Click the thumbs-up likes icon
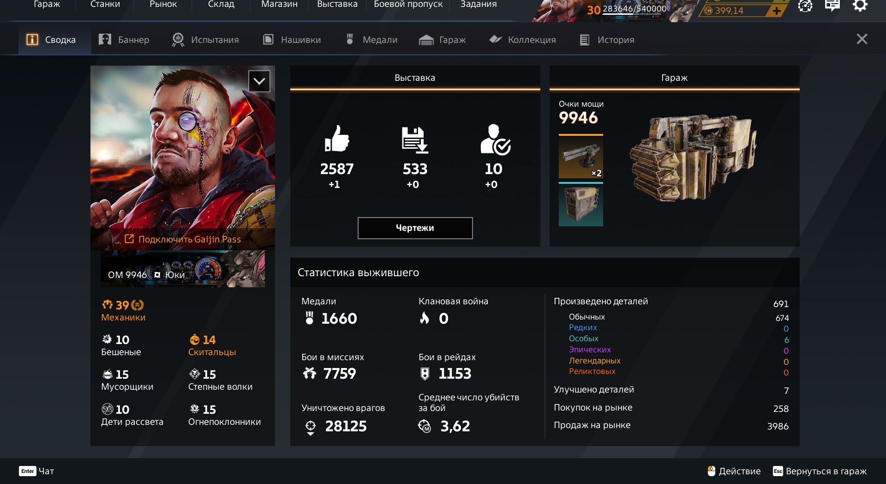This screenshot has width=886, height=484. [337, 138]
